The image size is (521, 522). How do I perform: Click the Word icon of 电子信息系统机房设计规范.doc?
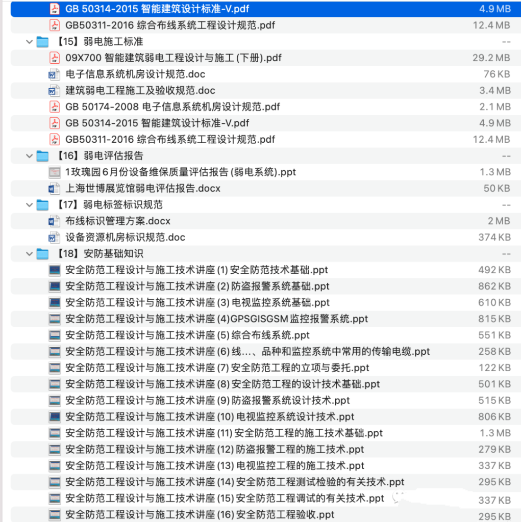[54, 74]
